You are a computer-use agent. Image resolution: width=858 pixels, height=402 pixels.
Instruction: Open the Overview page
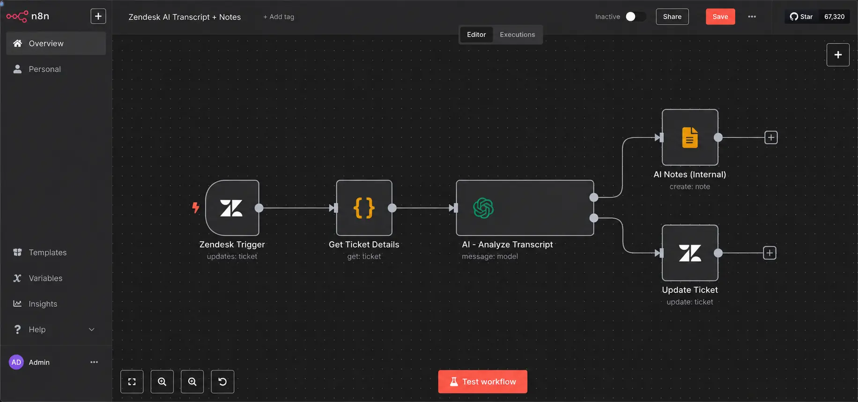pyautogui.click(x=56, y=44)
